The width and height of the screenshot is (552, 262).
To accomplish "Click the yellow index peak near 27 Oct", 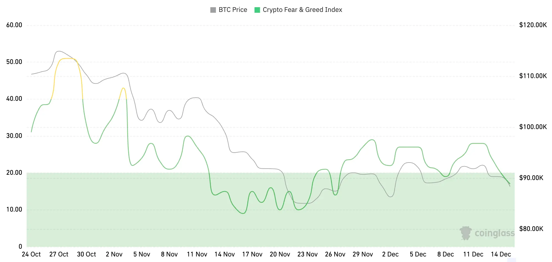I will click(67, 58).
